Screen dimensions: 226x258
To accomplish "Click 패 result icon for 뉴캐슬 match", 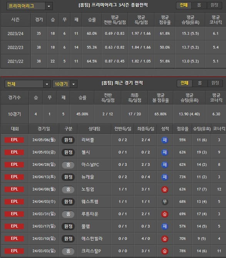I will point(164,177).
